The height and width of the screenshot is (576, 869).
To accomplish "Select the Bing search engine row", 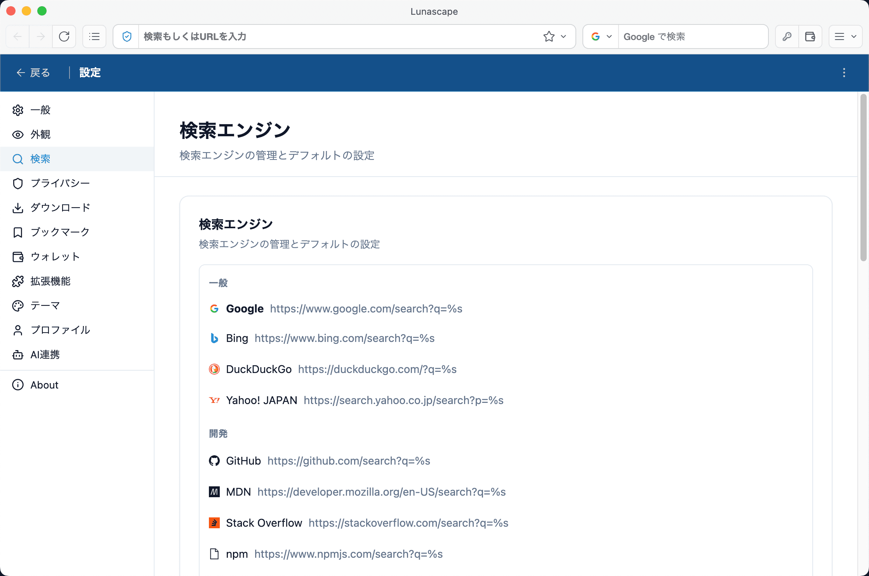I will tap(506, 338).
